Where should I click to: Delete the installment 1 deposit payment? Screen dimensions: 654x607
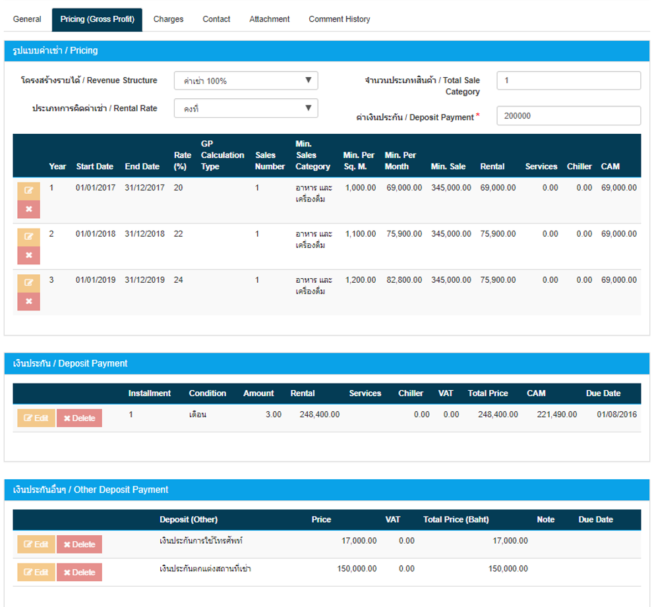tap(79, 418)
